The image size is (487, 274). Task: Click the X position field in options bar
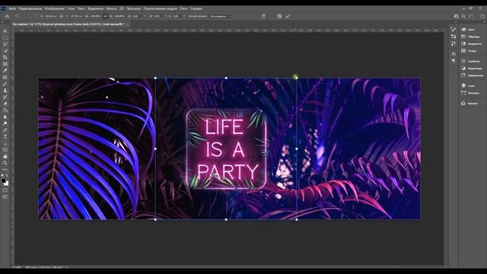[51, 16]
